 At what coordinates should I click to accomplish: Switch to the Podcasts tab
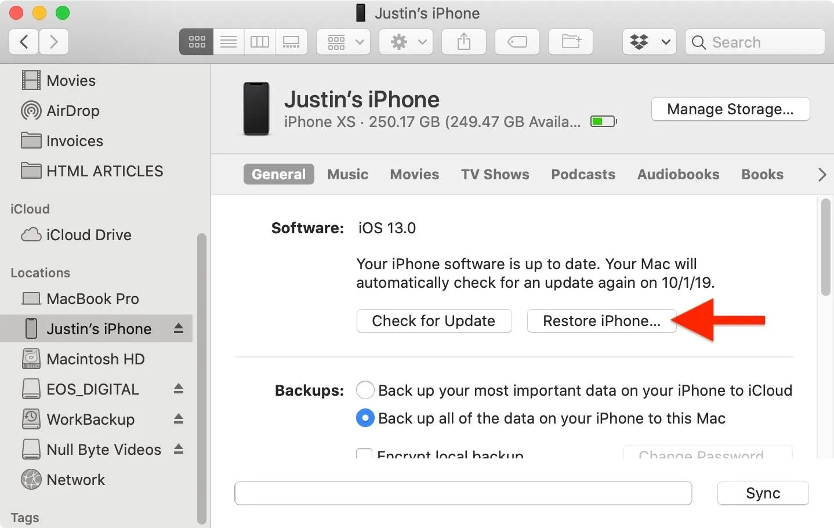pos(583,174)
